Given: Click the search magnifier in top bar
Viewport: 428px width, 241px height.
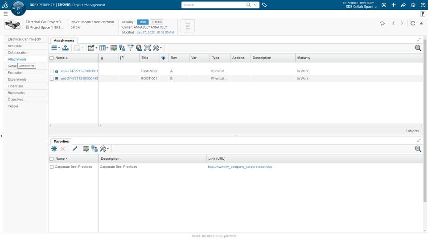Looking at the screenshot, I should point(248,4).
